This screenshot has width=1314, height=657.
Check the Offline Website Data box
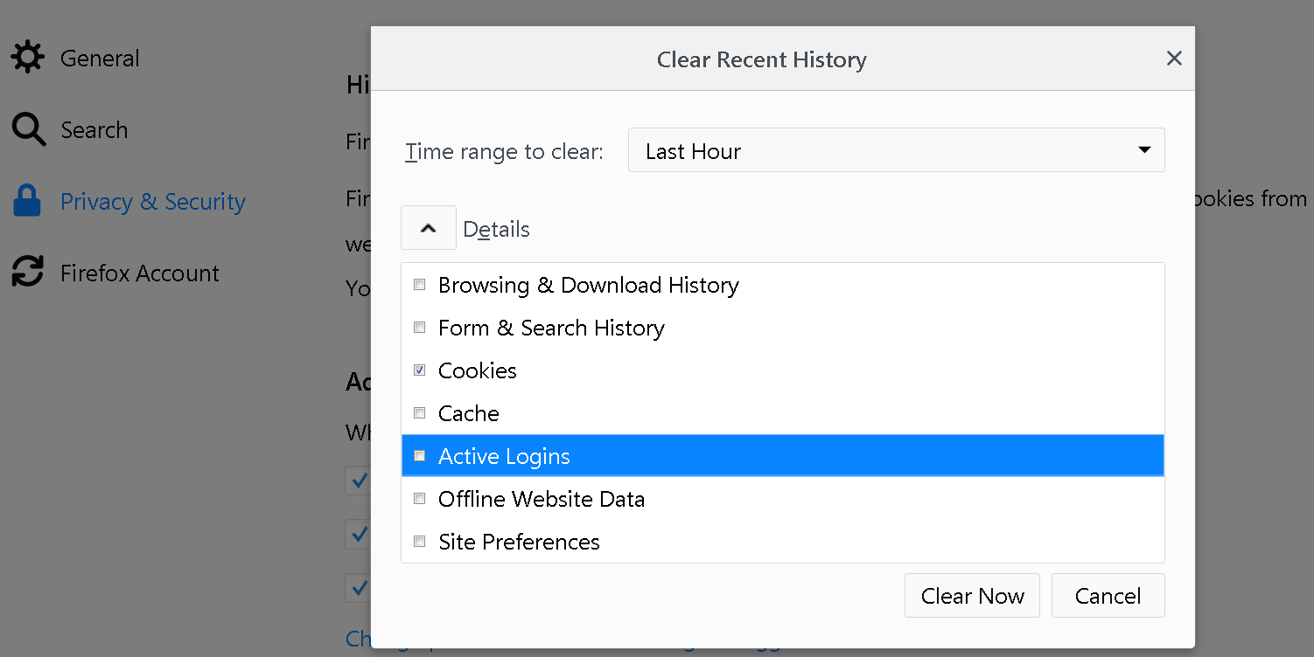tap(420, 499)
